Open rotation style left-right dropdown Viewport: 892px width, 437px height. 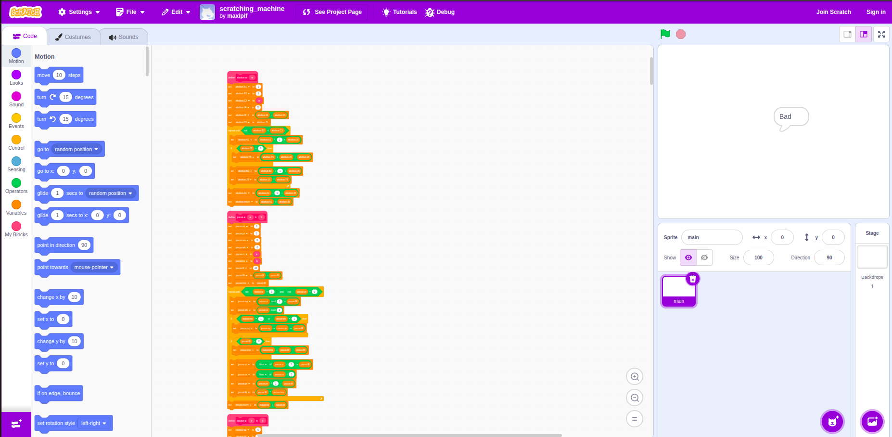94,424
